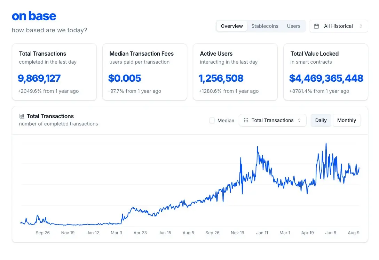Click the Aug 9 label on chart axis
This screenshot has width=379, height=260.
(x=353, y=233)
